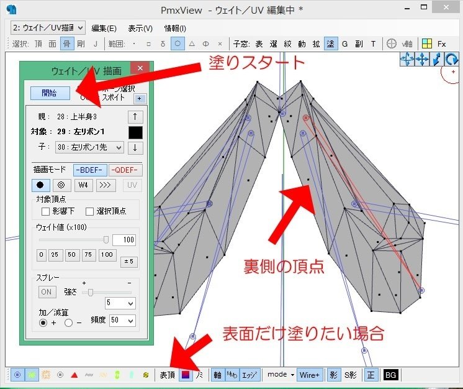Check the 選択頂点 checkbox
The width and height of the screenshot is (463, 389).
pyautogui.click(x=89, y=211)
